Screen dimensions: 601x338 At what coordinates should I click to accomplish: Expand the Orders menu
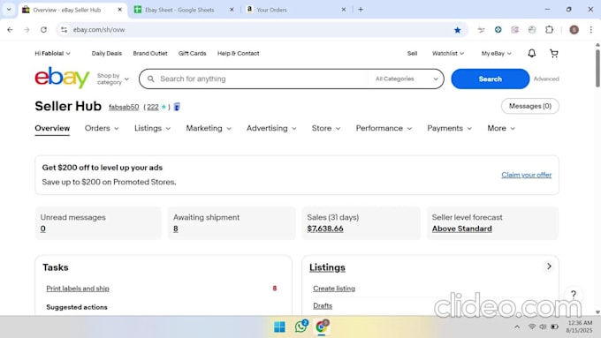click(x=102, y=128)
